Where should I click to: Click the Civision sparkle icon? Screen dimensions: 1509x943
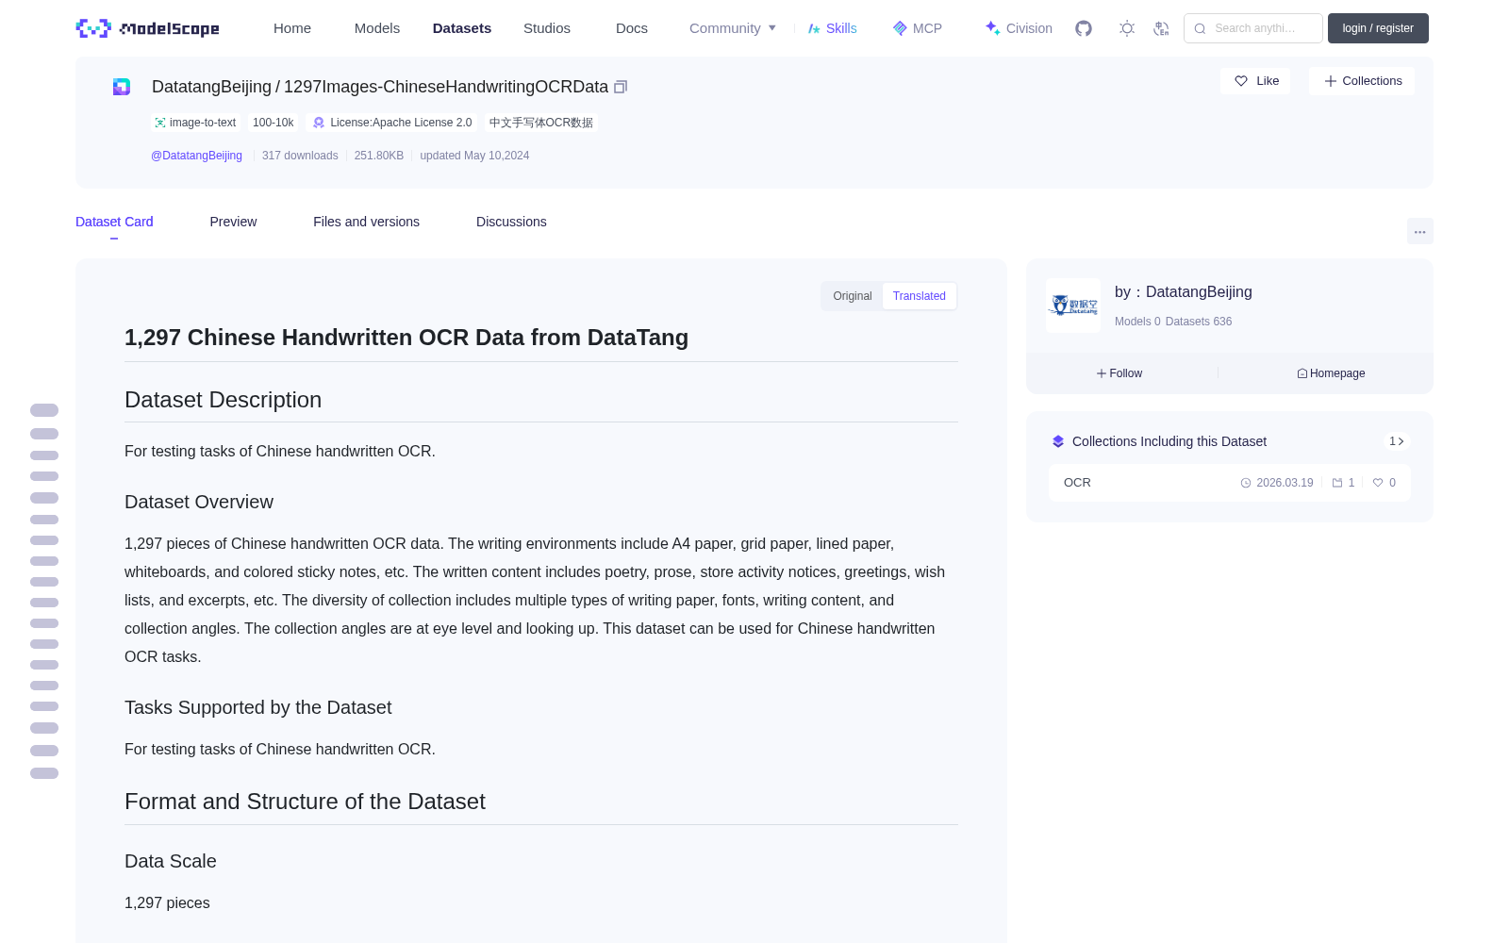point(993,28)
